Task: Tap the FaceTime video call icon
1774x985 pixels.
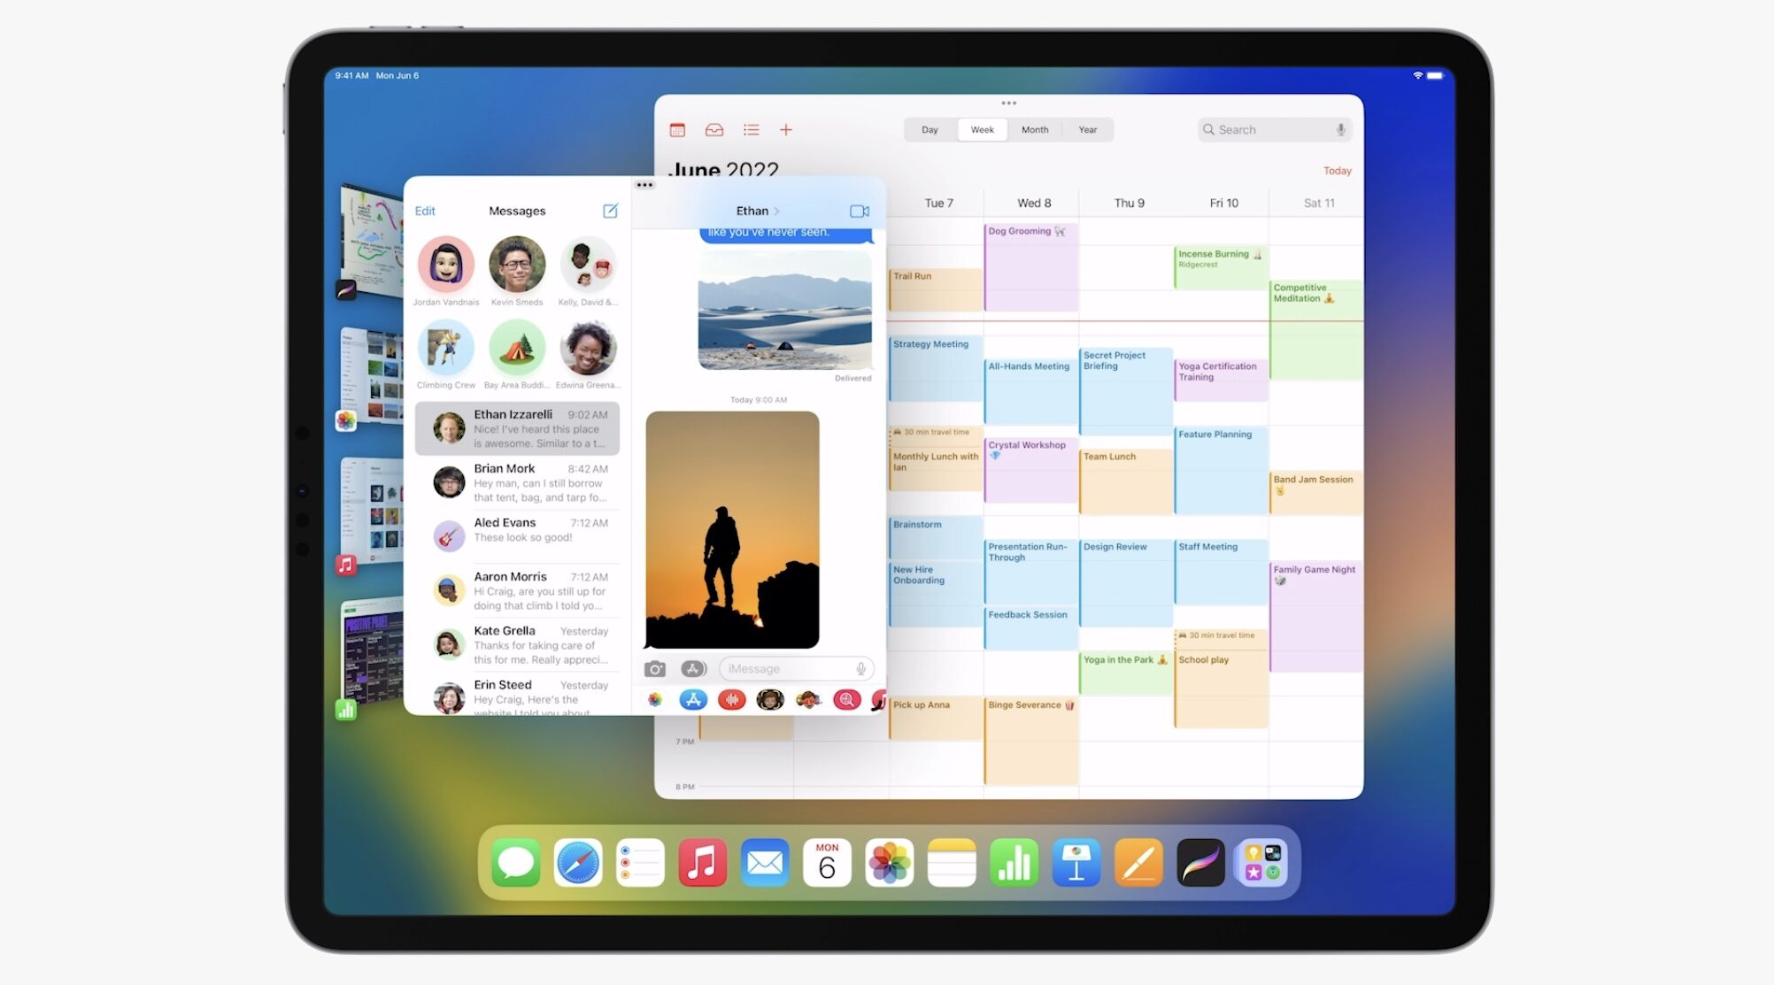Action: 859,211
